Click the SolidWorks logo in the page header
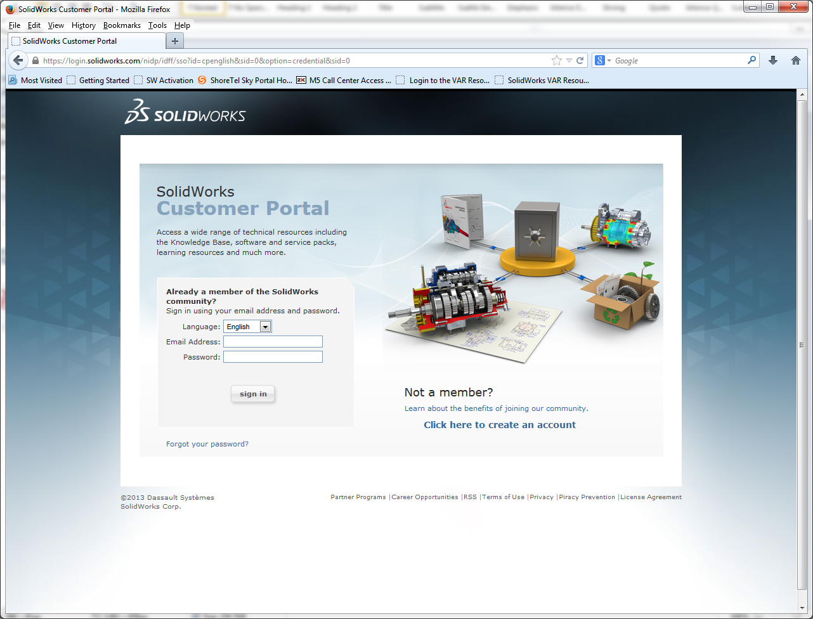The width and height of the screenshot is (813, 619). click(x=185, y=112)
